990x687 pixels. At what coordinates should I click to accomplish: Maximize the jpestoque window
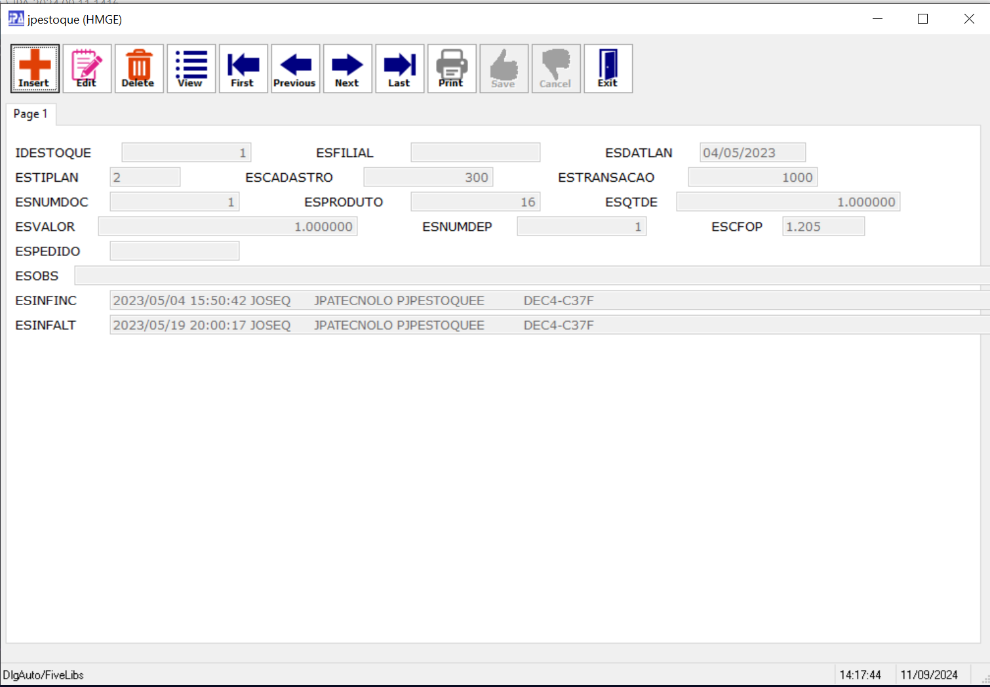point(922,19)
